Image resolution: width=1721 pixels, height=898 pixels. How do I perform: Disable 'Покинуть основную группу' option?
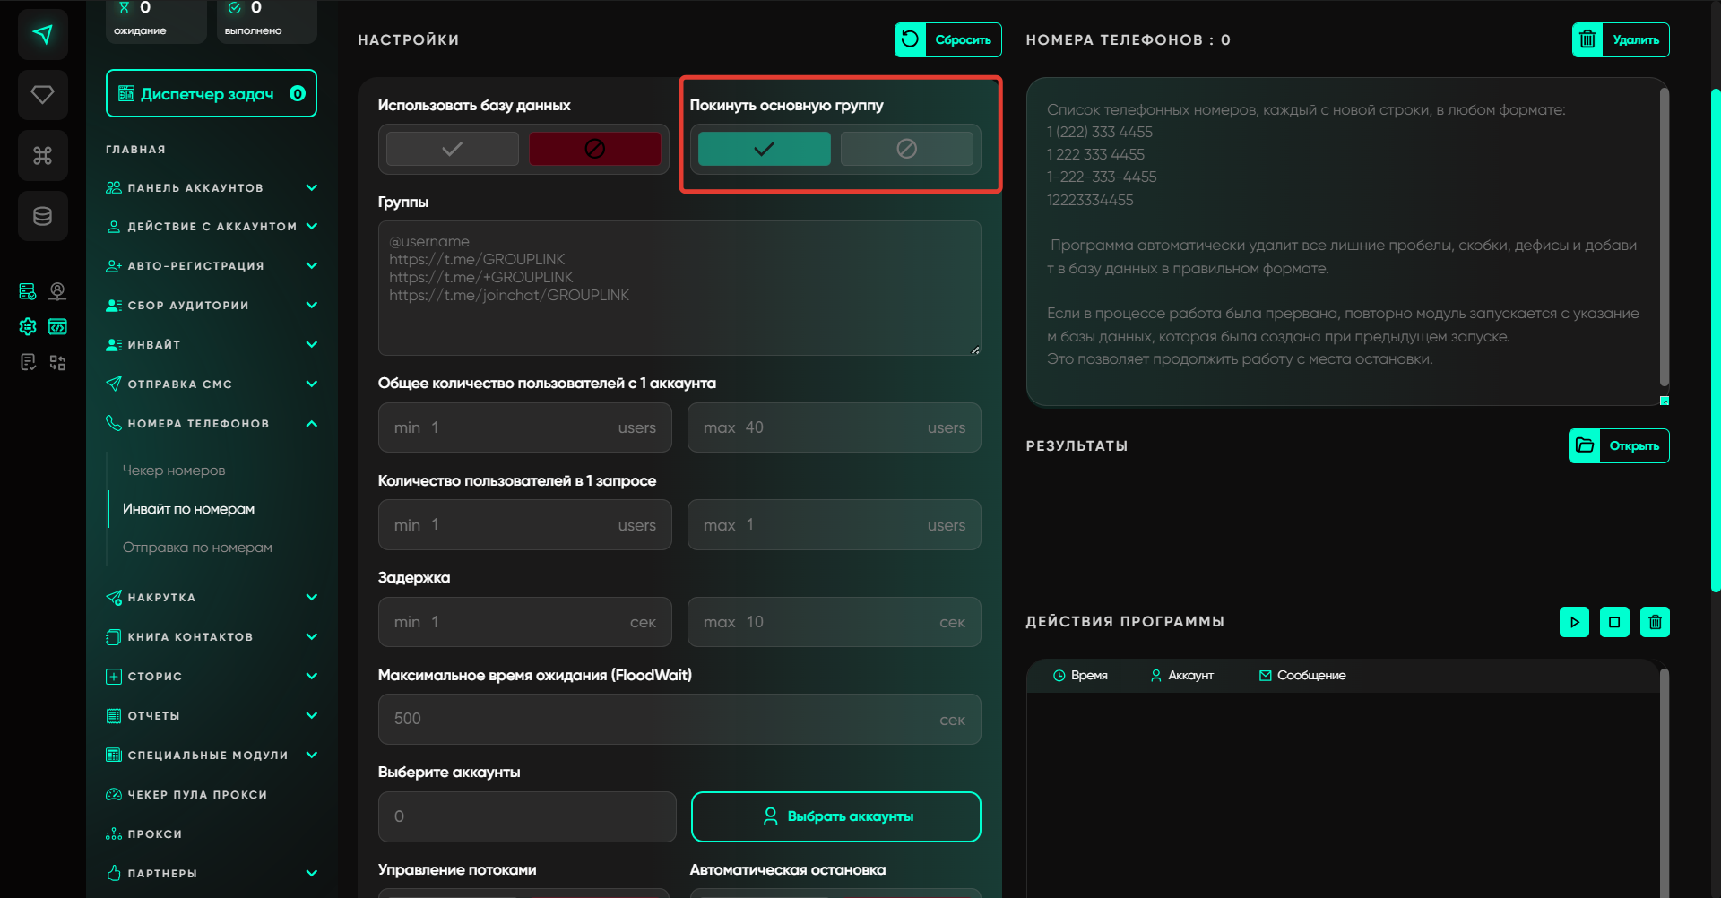[906, 149]
